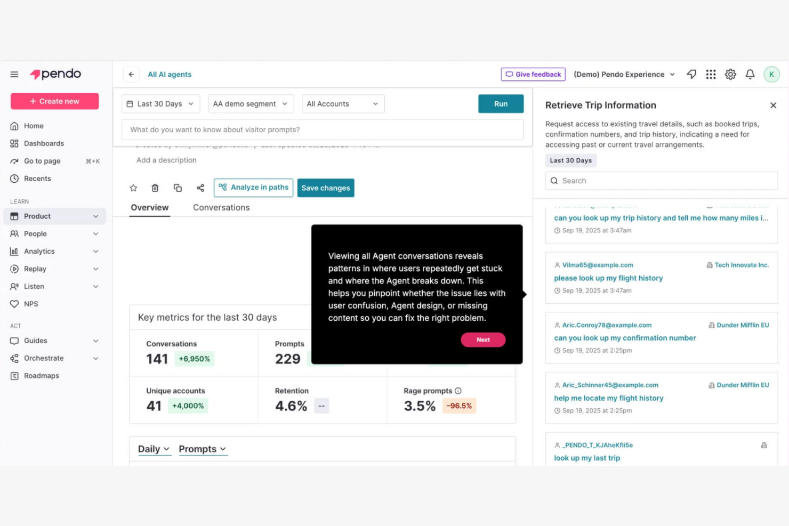Screen dimensions: 789x526
Task: Click the Pendo logo
Action: point(55,74)
